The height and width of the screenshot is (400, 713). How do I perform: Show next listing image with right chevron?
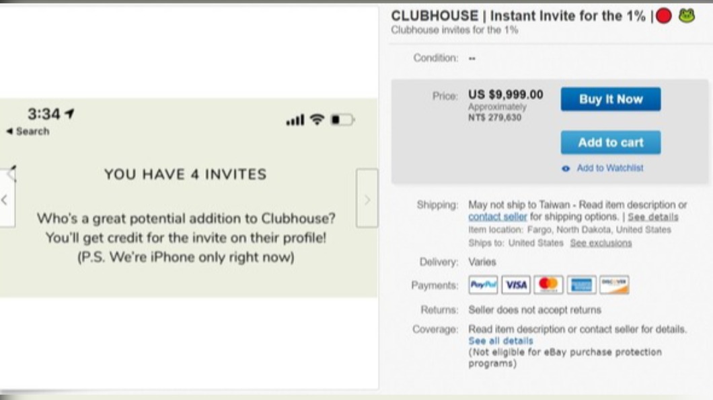click(x=367, y=199)
